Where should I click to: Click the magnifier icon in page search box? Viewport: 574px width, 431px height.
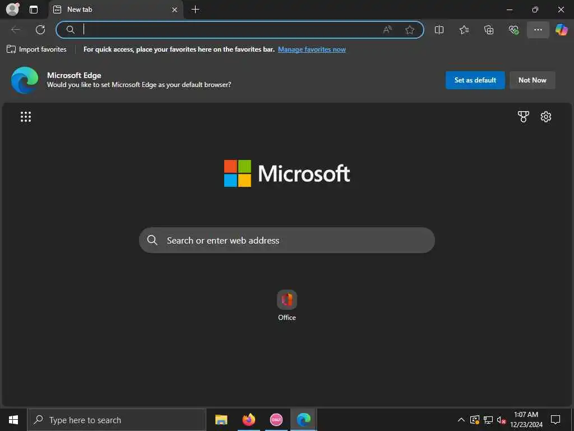[x=152, y=240]
